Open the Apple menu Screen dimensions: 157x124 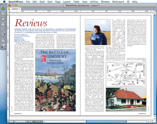[x=4, y=2]
